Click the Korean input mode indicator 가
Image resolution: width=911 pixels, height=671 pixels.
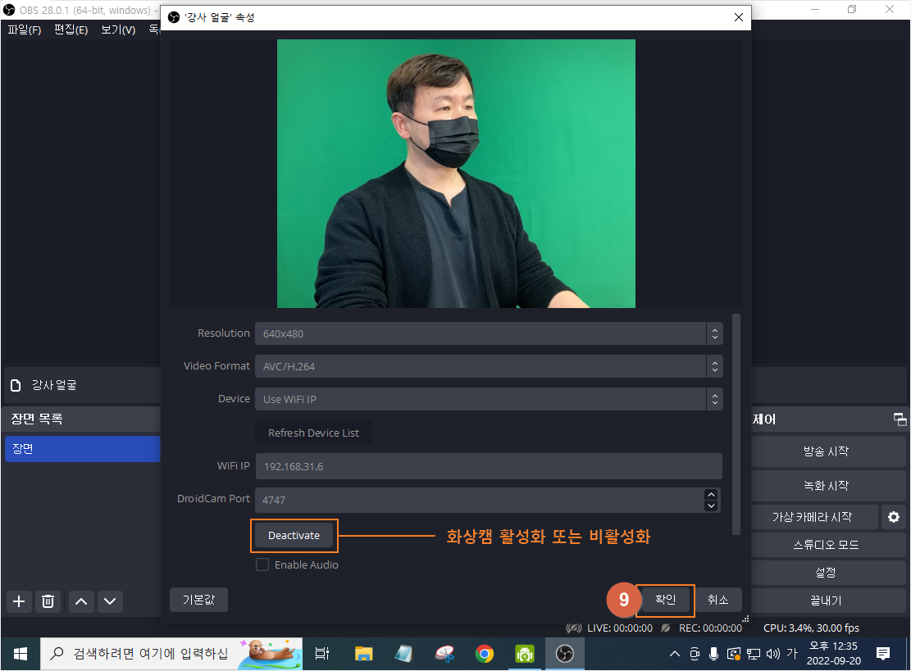pos(792,654)
